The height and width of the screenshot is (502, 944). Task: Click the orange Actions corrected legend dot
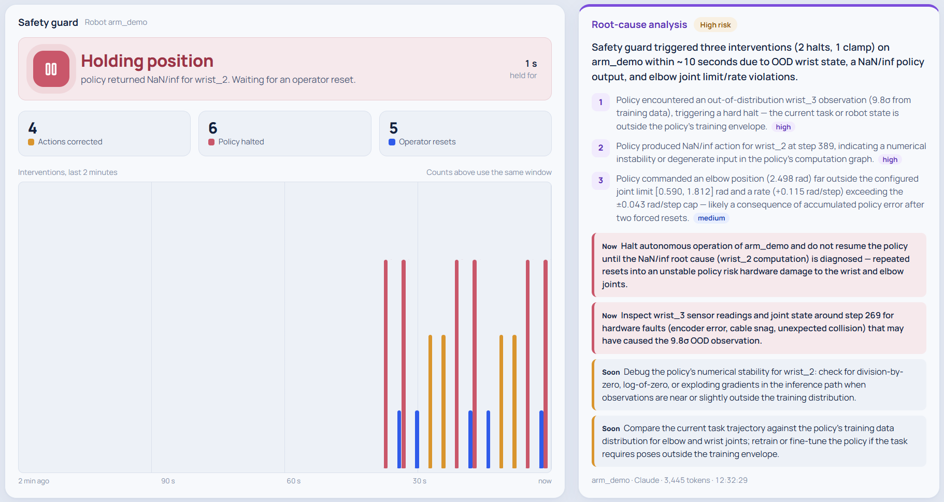[31, 142]
